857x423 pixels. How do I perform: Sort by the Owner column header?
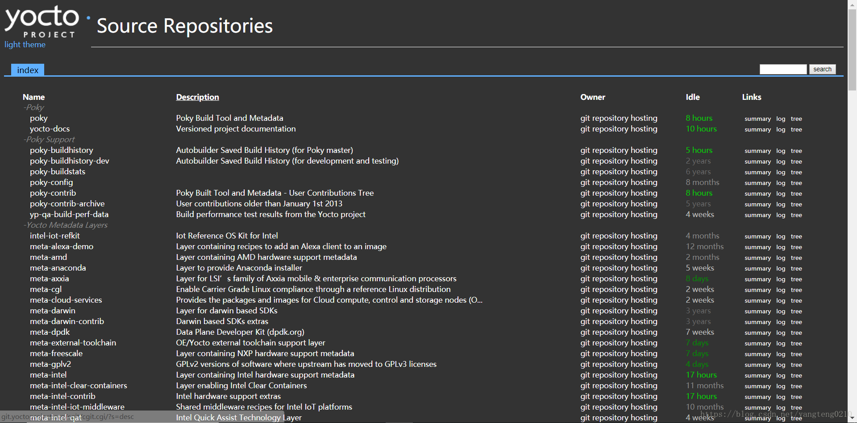(x=593, y=97)
